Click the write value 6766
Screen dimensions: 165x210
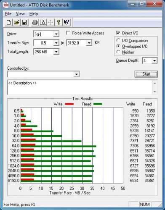134,156
